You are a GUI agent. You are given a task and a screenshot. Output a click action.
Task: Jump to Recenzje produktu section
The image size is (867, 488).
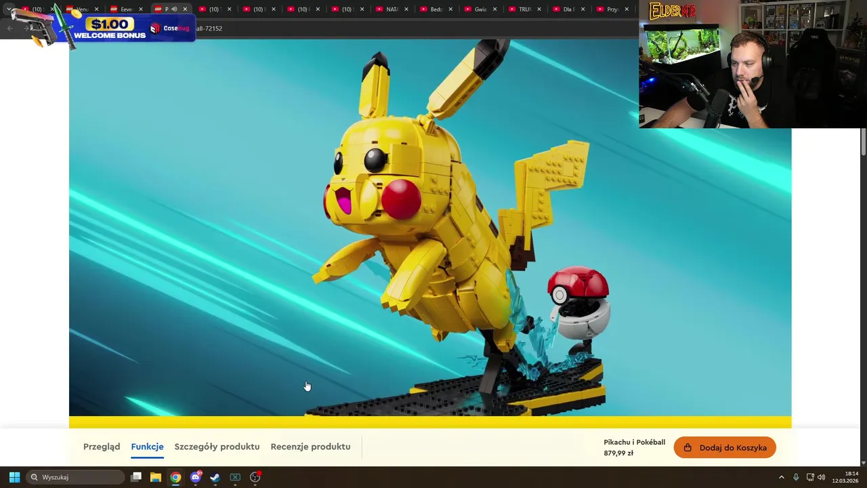coord(310,447)
